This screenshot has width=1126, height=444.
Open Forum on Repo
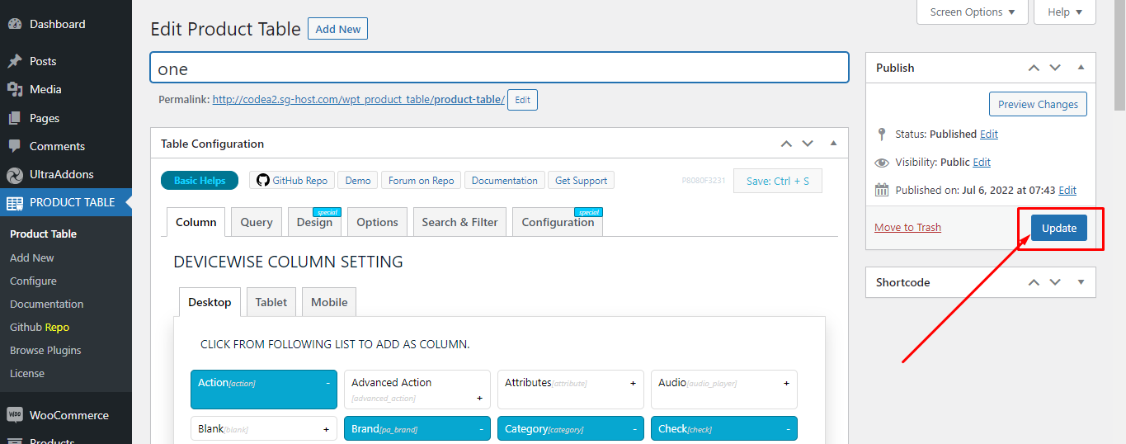(422, 180)
